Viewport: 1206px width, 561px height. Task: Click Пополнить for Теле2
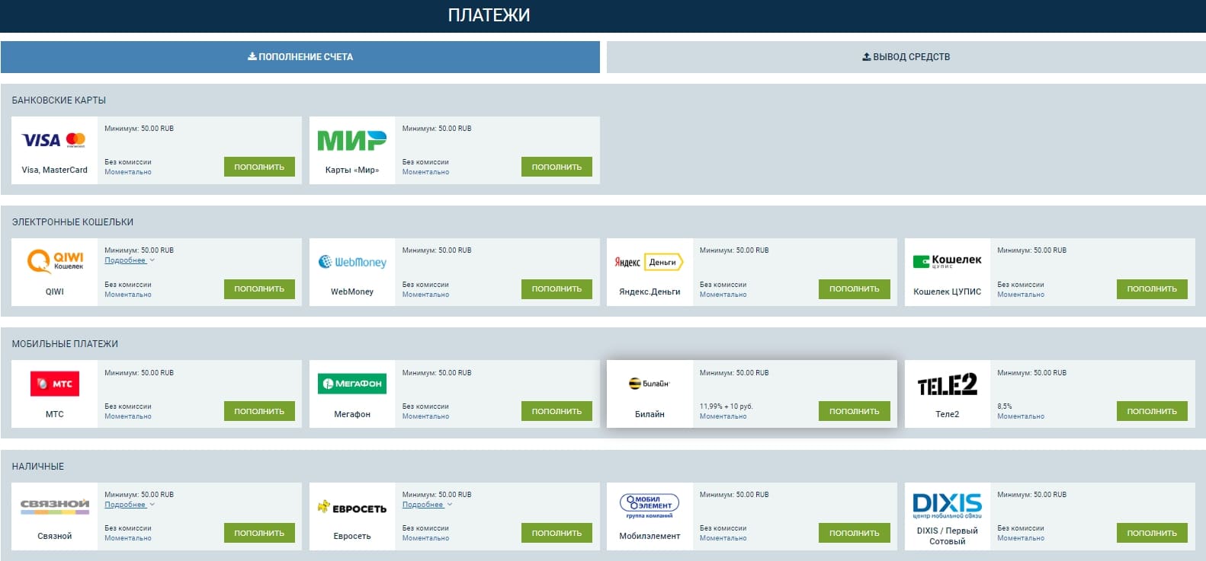[x=1152, y=411]
